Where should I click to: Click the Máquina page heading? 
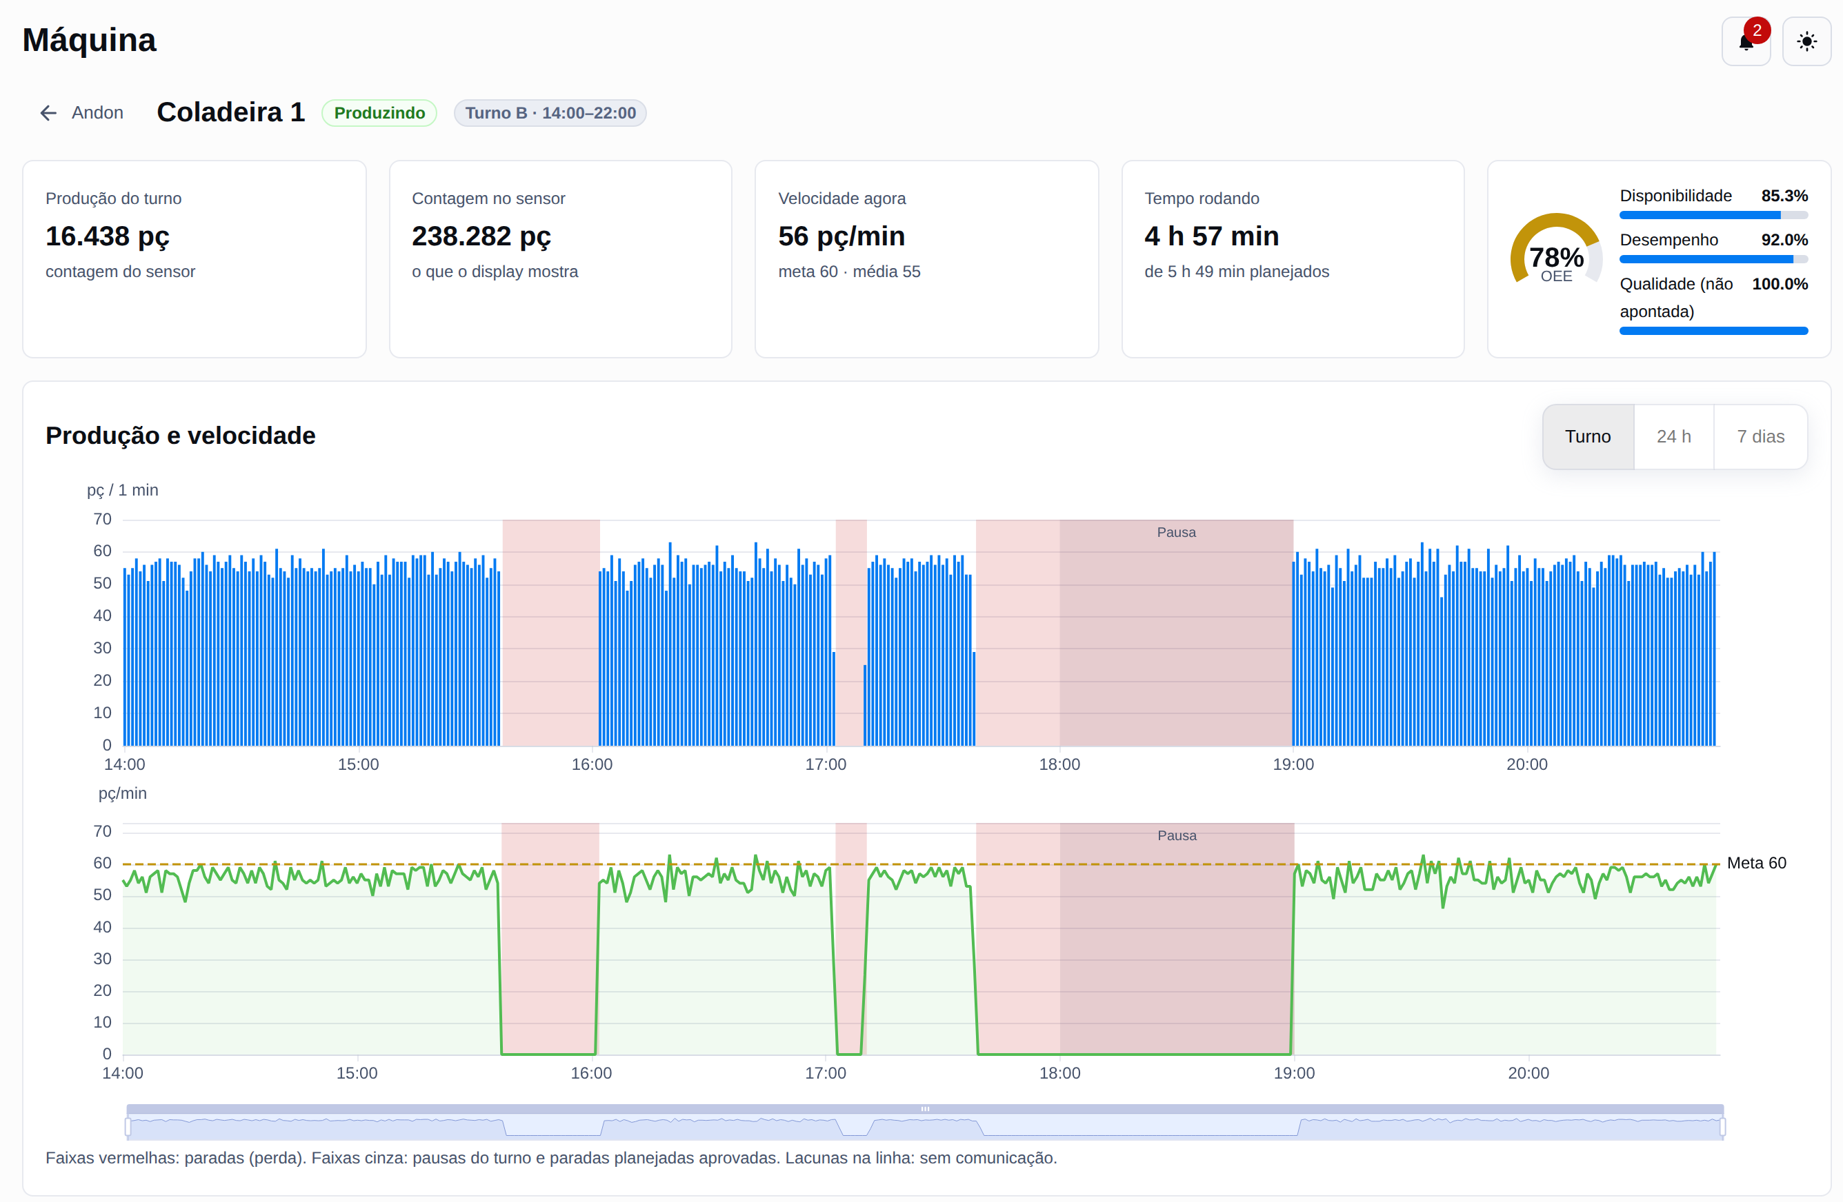point(89,40)
